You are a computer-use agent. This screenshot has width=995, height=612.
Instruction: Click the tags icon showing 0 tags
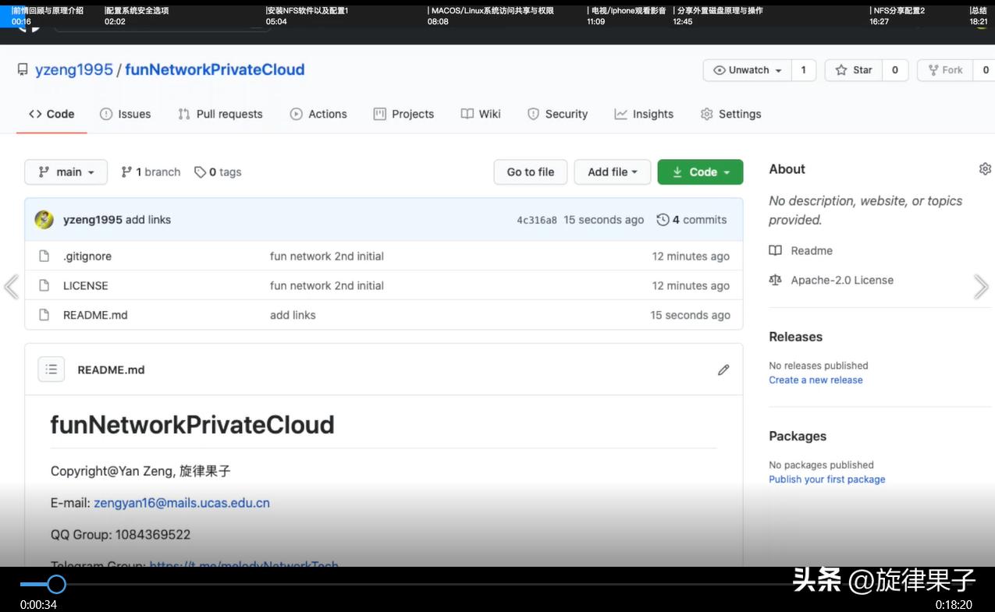[201, 172]
